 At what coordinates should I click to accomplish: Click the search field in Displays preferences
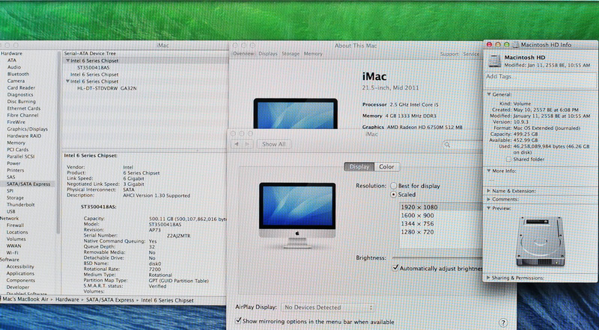click(x=462, y=145)
